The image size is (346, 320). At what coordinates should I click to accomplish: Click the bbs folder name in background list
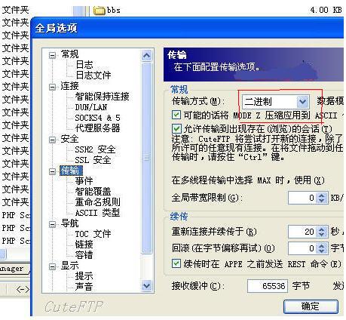tap(114, 11)
